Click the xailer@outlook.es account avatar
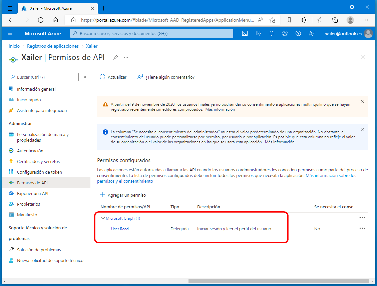The width and height of the screenshot is (377, 286). [368, 33]
